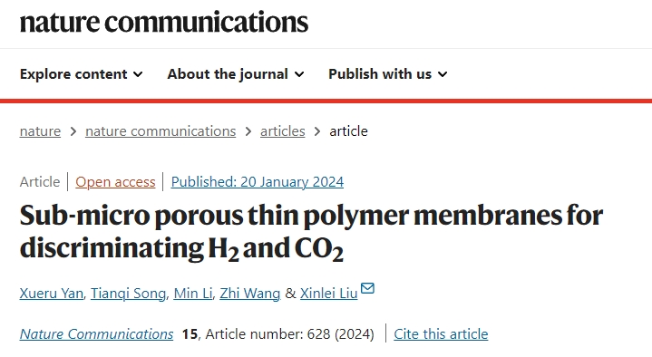Click the Open access link

pyautogui.click(x=115, y=182)
